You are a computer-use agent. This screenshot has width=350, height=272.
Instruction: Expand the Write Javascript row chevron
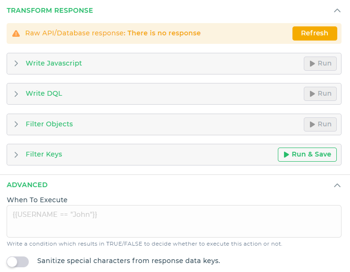point(16,64)
